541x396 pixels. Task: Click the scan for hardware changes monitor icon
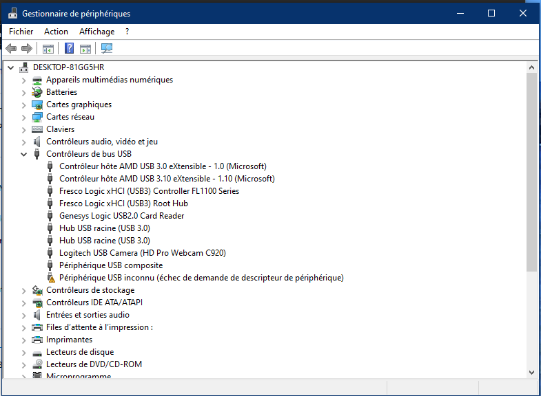pyautogui.click(x=107, y=49)
